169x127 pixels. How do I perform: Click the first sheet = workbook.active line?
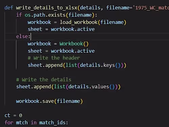[x=61, y=29]
